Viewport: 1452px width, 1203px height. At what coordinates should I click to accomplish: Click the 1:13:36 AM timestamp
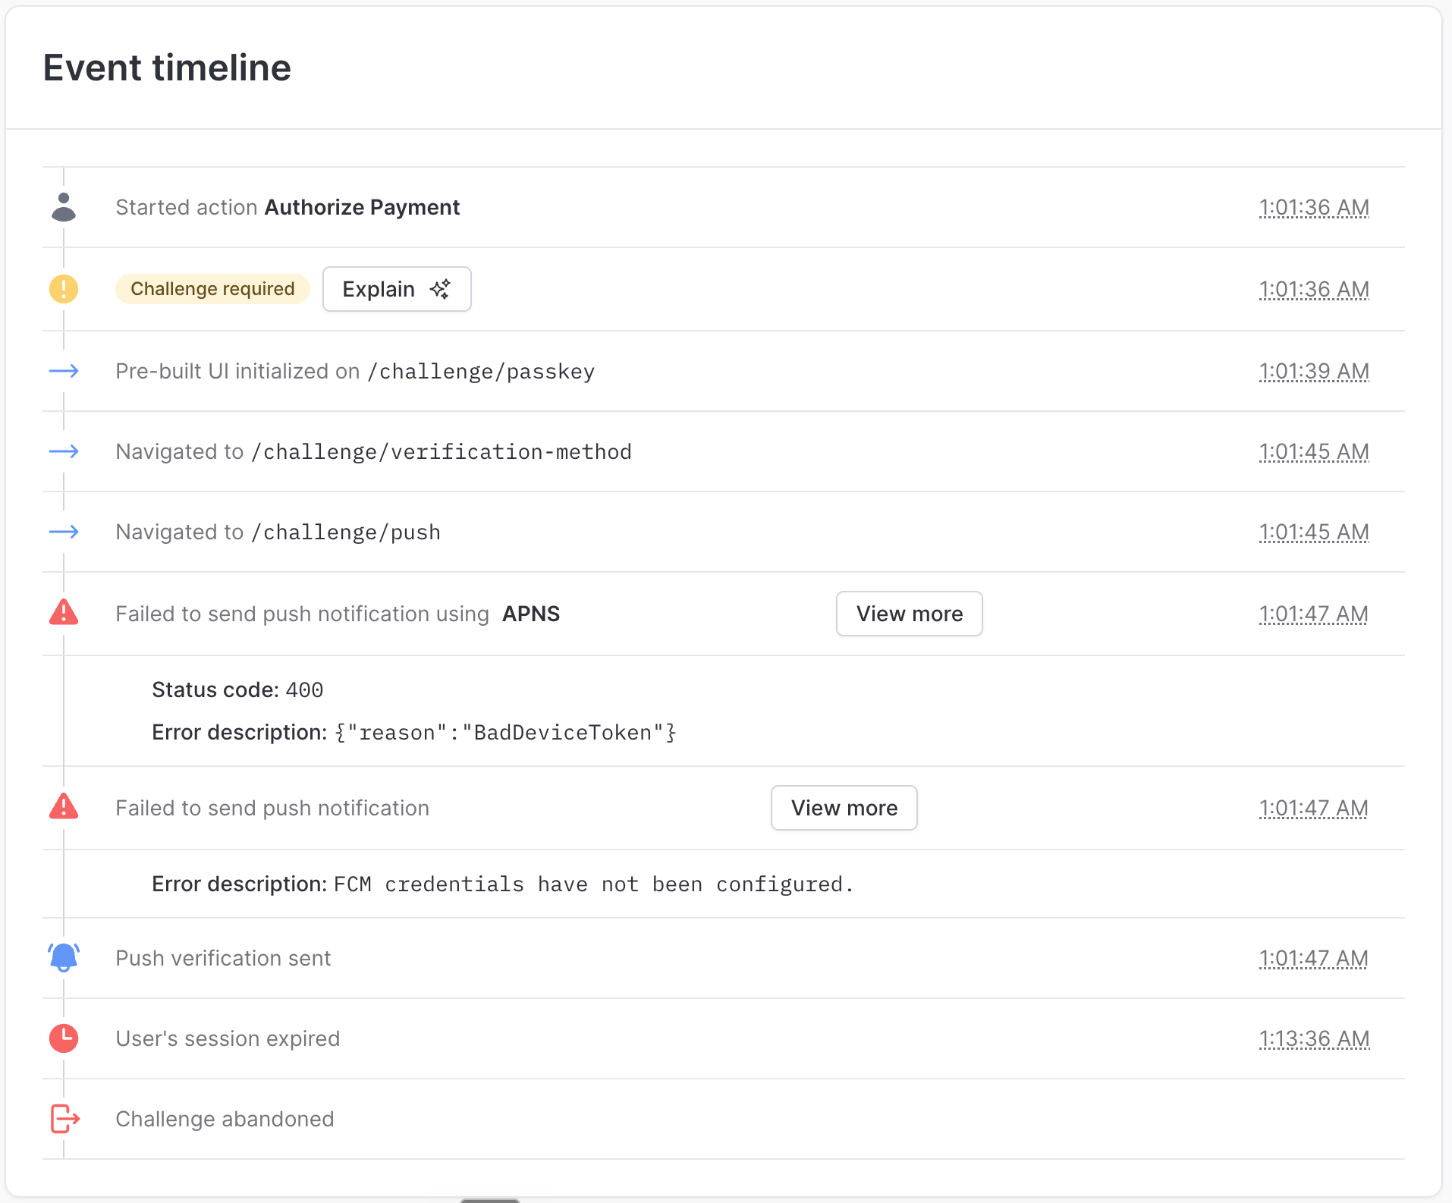click(x=1314, y=1038)
